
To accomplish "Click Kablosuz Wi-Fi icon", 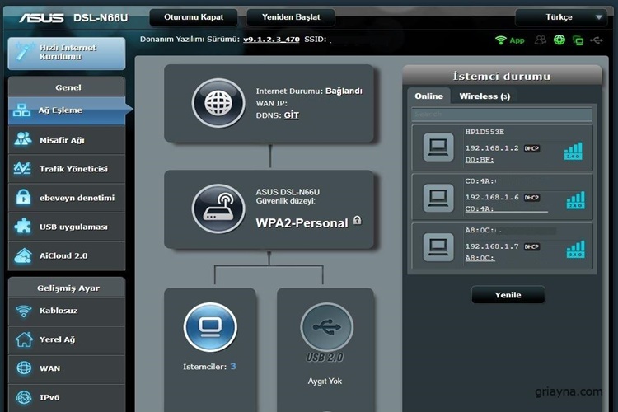I will coord(24,311).
